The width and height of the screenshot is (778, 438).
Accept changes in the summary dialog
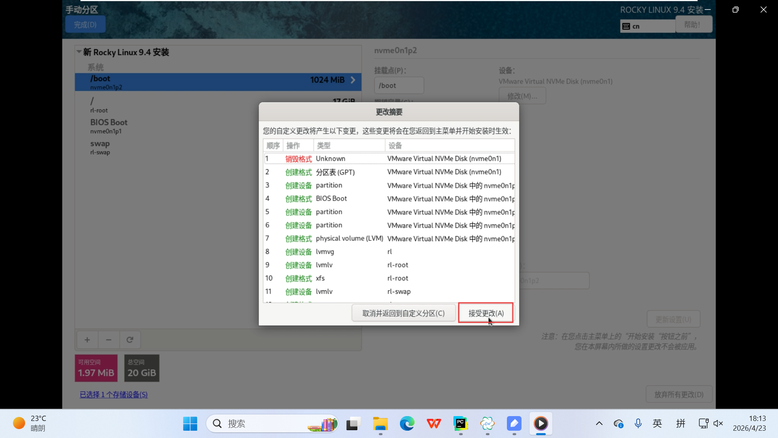tap(486, 313)
